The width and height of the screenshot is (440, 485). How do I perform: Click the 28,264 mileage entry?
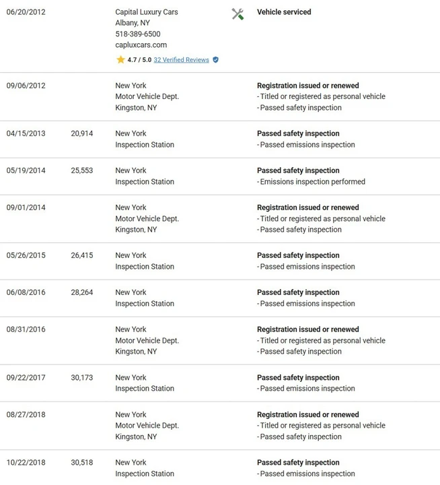coord(82,292)
